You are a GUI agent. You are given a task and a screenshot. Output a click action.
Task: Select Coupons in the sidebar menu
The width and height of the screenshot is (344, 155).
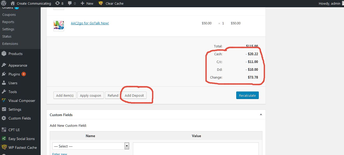point(9,15)
